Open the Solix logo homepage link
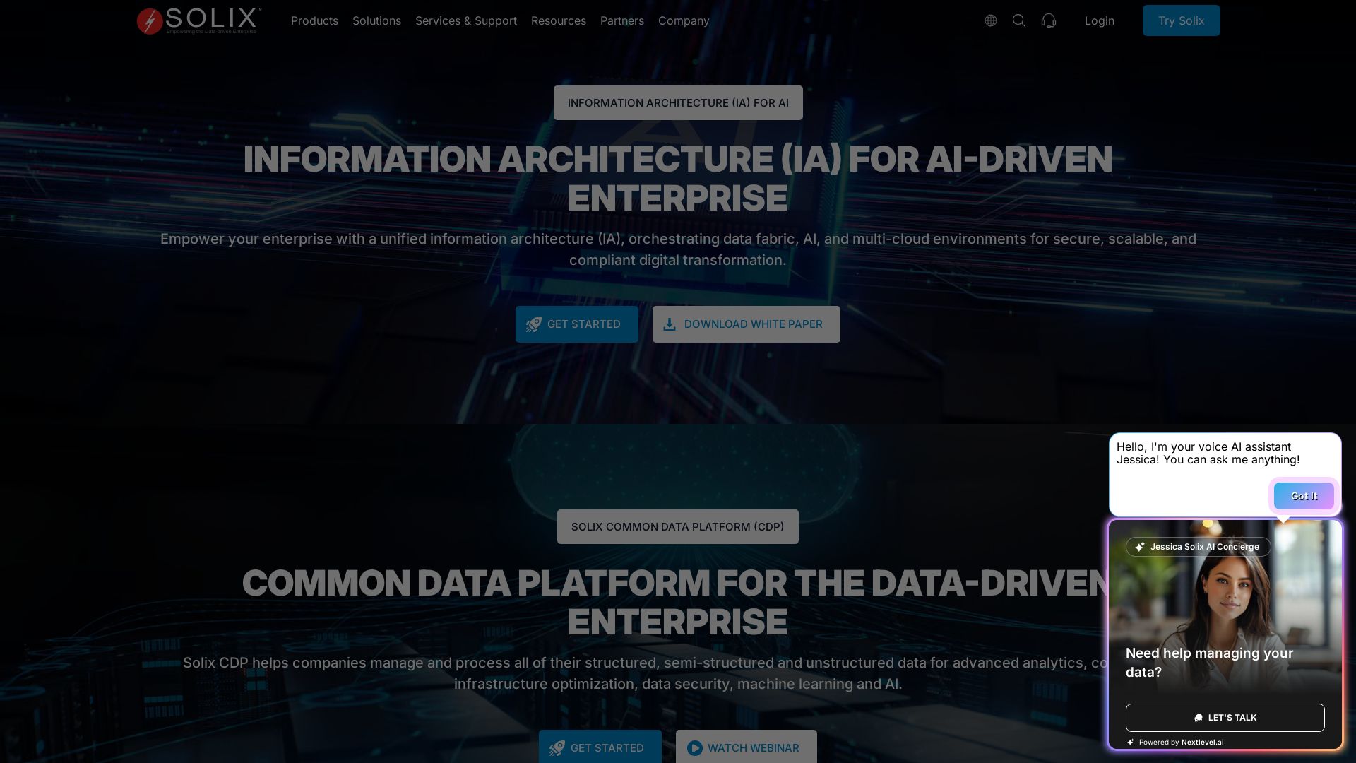This screenshot has width=1356, height=763. [199, 21]
